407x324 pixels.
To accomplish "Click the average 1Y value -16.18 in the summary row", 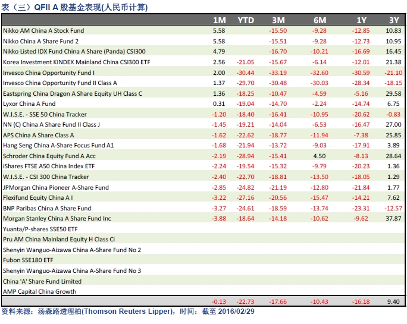I will pos(361,301).
